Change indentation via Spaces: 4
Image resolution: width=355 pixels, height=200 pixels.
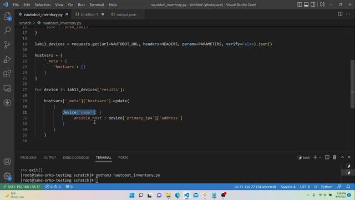click(288, 187)
